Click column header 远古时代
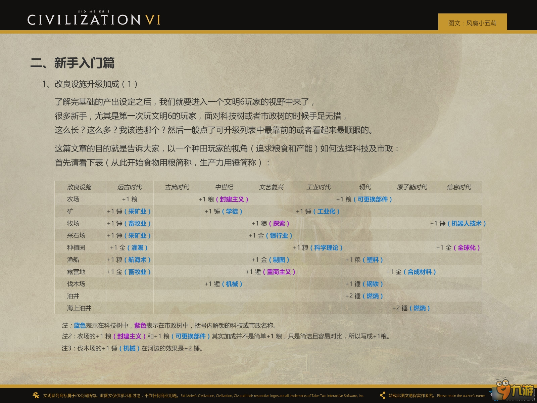 coord(130,187)
